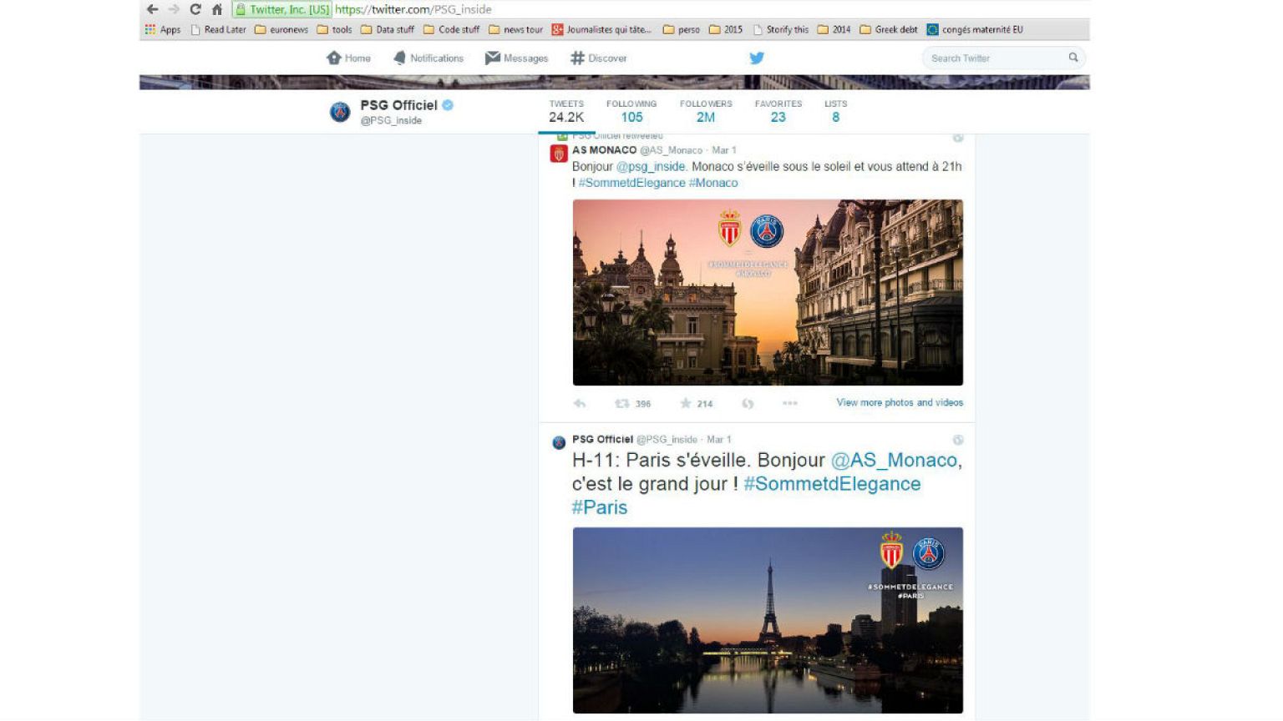
Task: Open the Data stuff bookmark folder
Action: click(x=388, y=29)
